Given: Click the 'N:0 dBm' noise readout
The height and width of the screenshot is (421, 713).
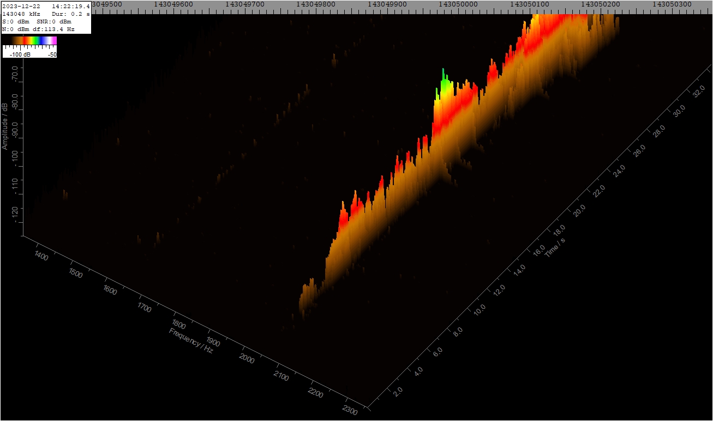Looking at the screenshot, I should pyautogui.click(x=15, y=29).
